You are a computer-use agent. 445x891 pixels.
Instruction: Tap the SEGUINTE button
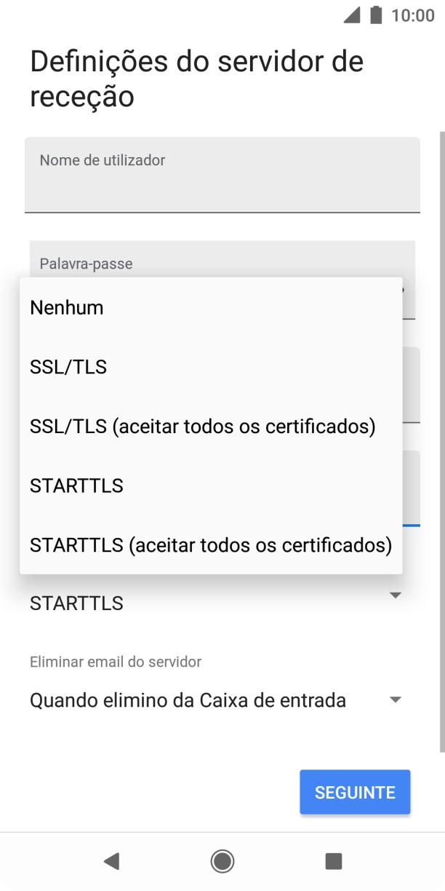[x=355, y=791]
